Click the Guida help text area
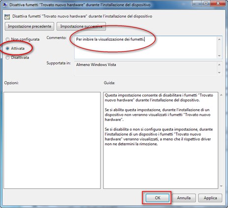 [x=161, y=140]
